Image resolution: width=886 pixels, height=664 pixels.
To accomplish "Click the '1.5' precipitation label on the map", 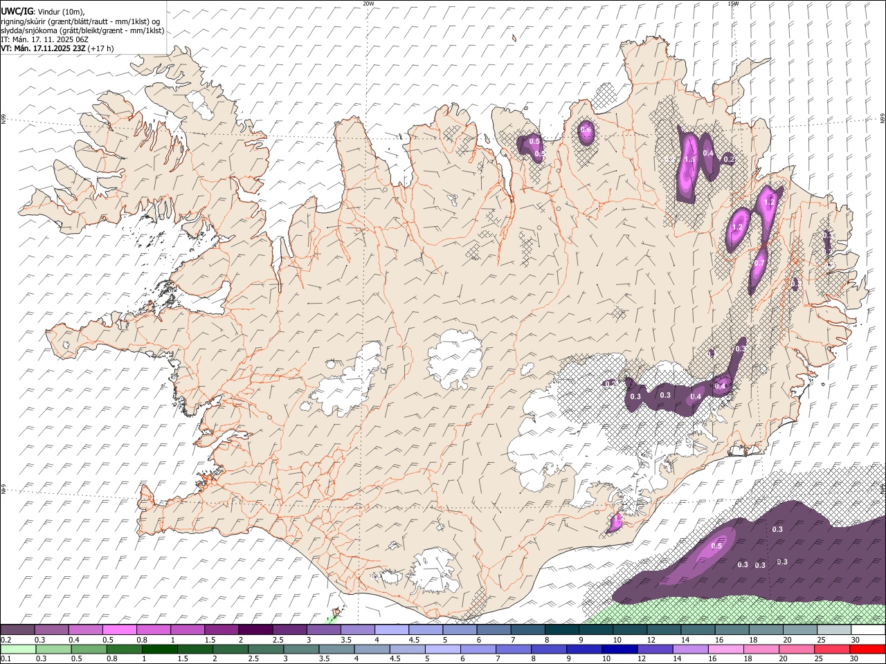I will click(689, 159).
